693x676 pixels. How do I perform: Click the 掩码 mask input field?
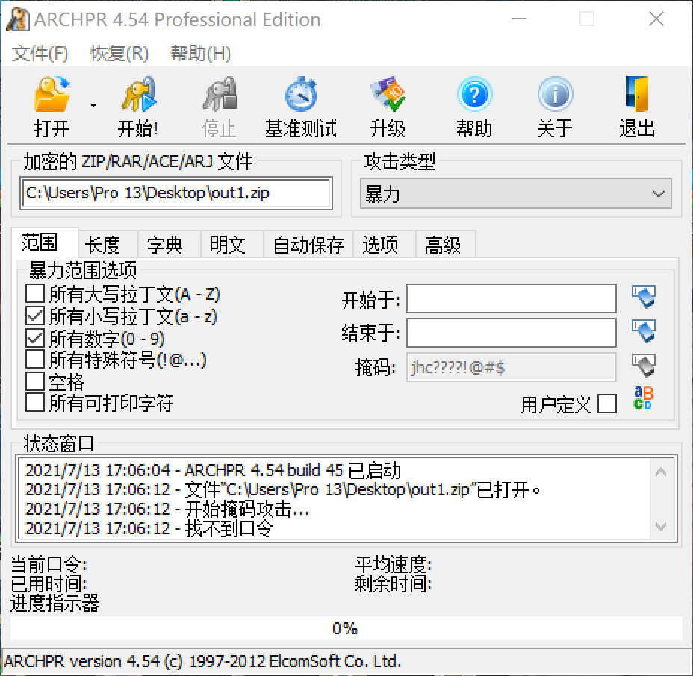coord(512,367)
